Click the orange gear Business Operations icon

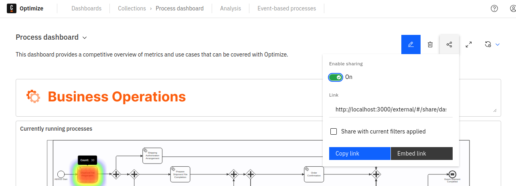pyautogui.click(x=33, y=97)
